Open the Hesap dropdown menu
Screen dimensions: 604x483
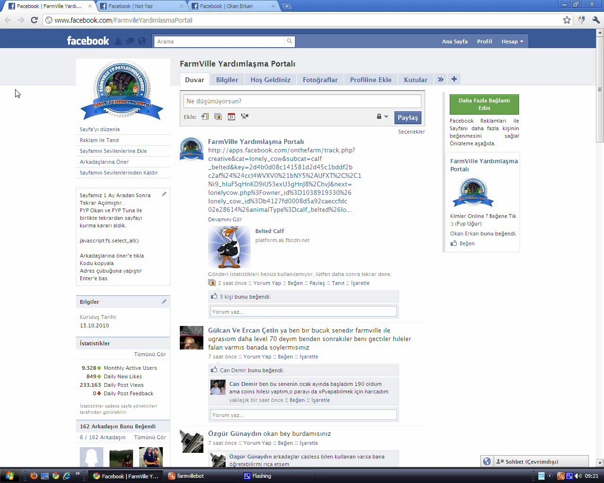click(512, 42)
